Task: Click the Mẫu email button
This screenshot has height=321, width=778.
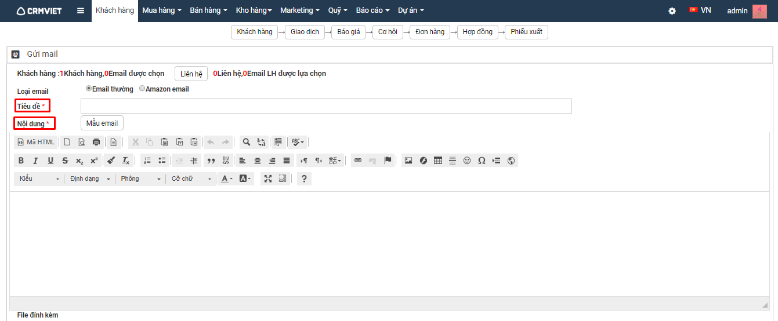Action: pyautogui.click(x=102, y=123)
